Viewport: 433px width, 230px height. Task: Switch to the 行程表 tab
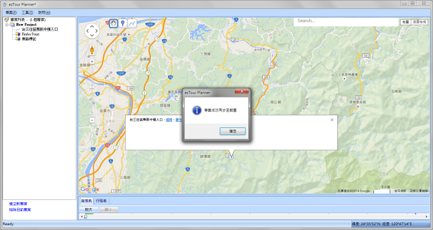tap(102, 201)
